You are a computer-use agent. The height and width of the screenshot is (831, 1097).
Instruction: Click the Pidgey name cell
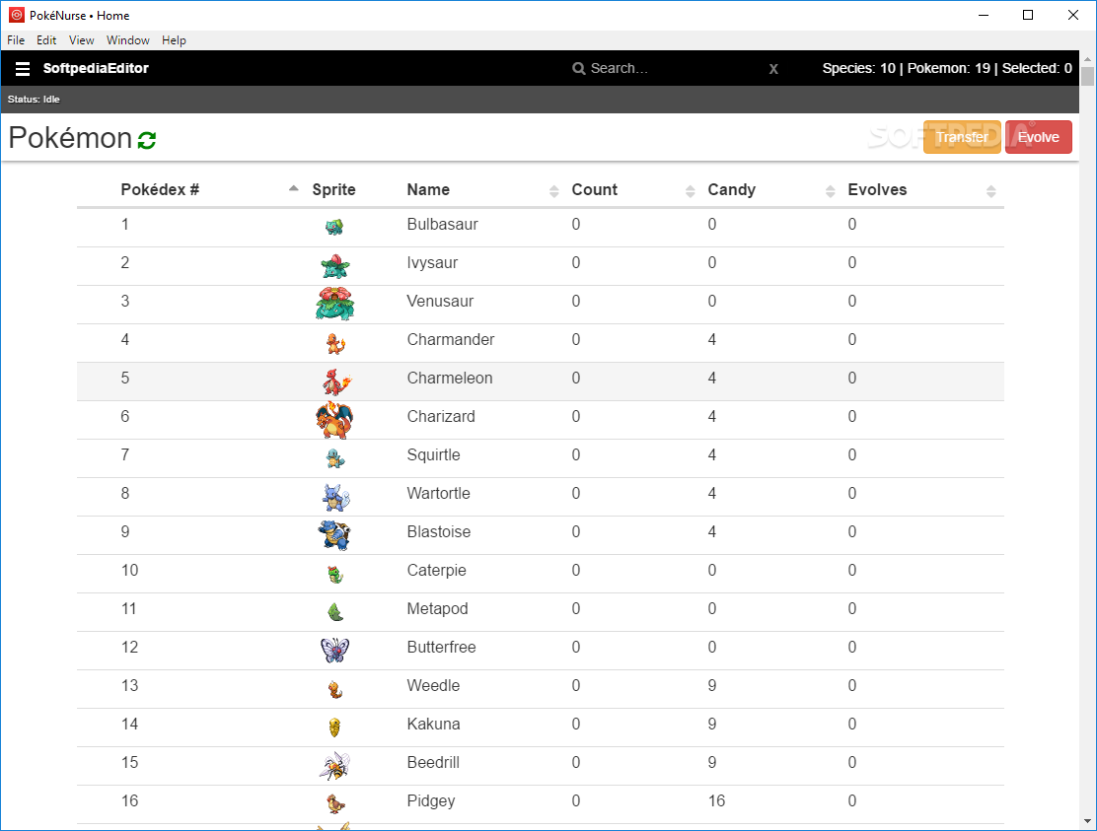point(431,801)
